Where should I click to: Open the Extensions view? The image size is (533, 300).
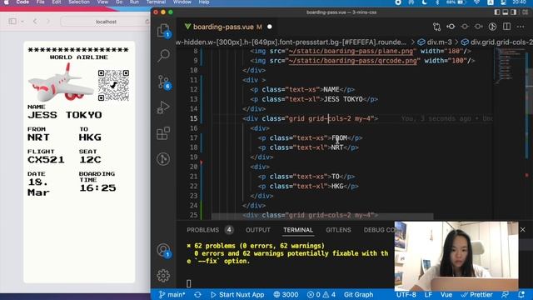point(163,133)
